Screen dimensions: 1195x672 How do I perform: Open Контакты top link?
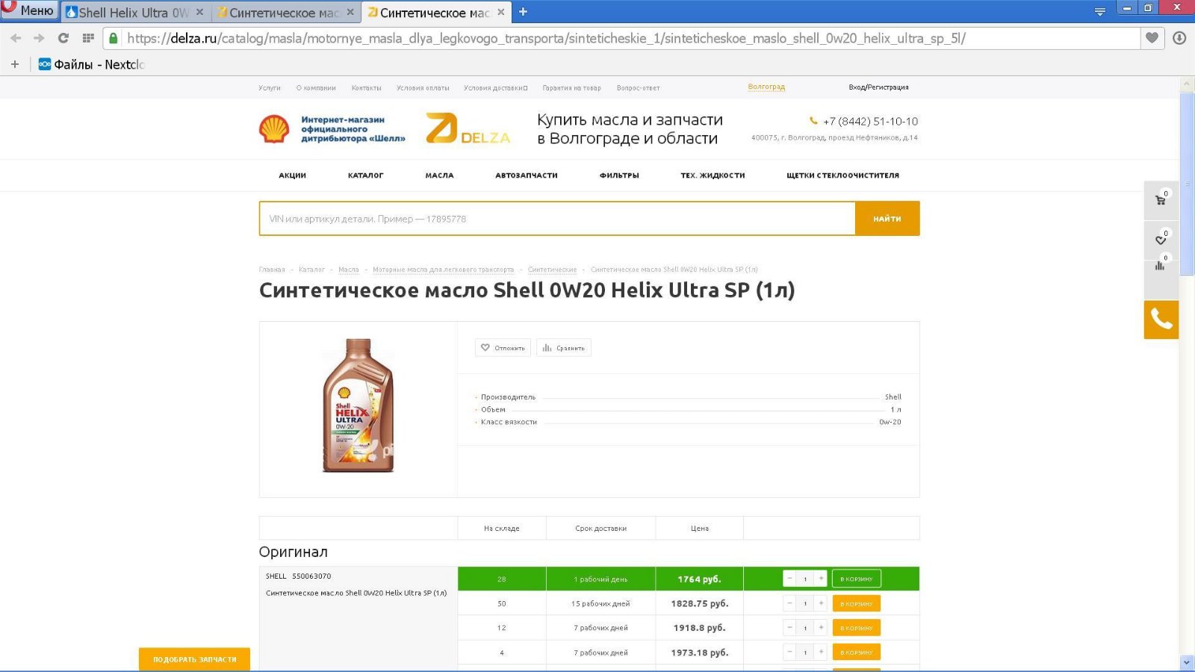tap(367, 88)
